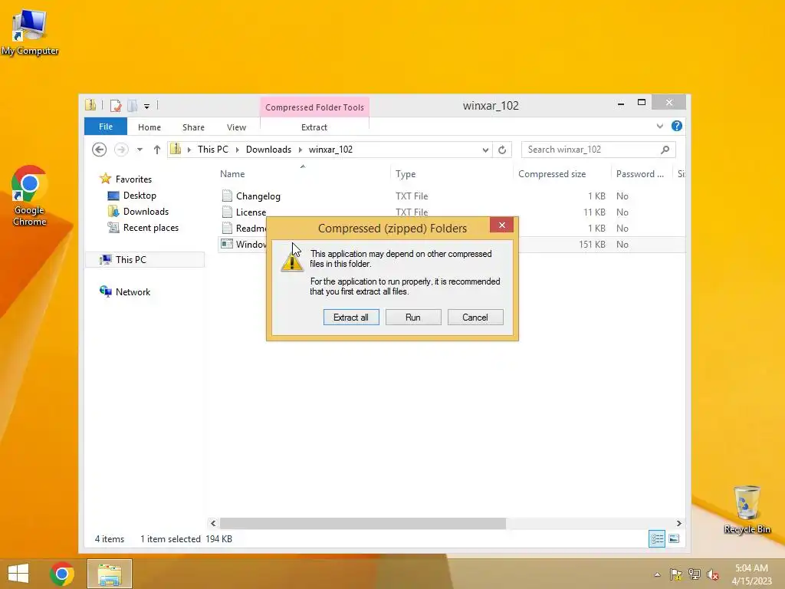The width and height of the screenshot is (785, 589).
Task: Switch to Large icons view in status bar
Action: 674,539
